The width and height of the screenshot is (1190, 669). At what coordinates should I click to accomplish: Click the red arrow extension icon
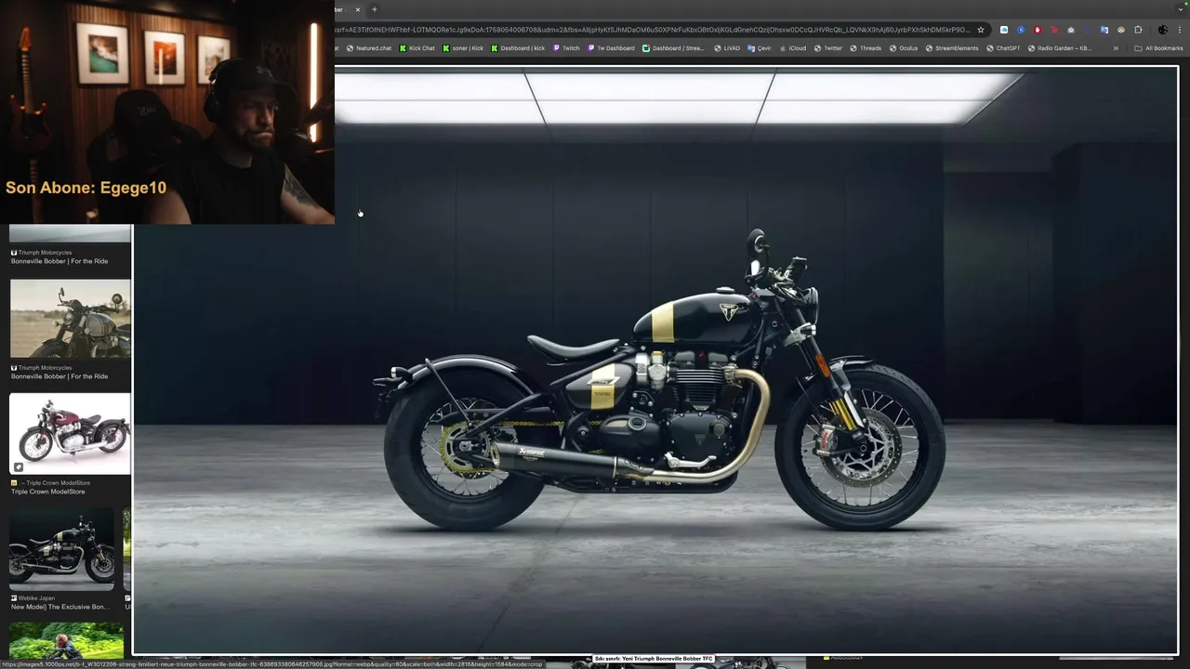point(1054,30)
